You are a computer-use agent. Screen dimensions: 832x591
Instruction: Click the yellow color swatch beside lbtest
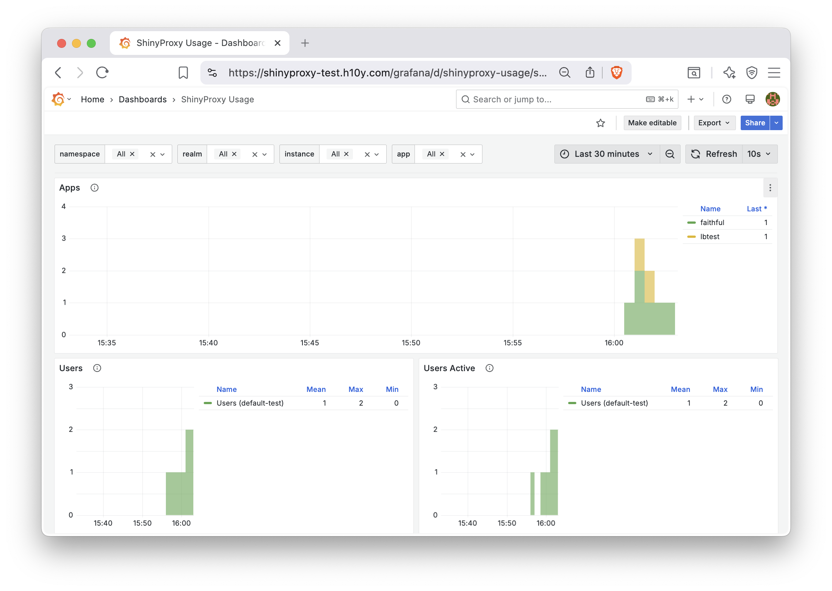(691, 236)
